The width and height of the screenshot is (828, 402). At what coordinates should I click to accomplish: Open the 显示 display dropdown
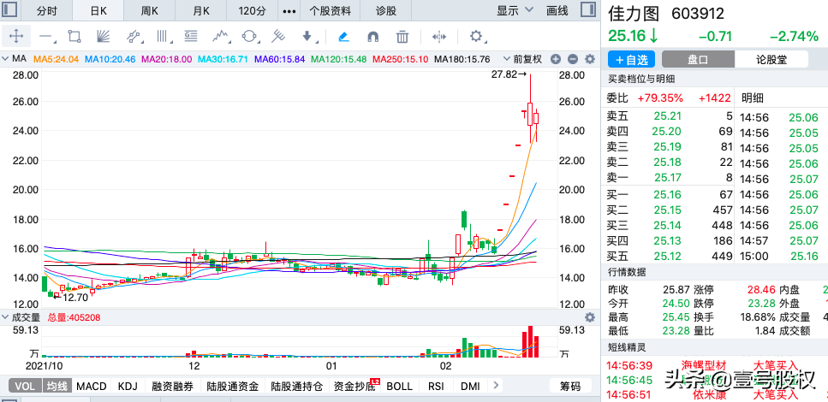pos(515,10)
